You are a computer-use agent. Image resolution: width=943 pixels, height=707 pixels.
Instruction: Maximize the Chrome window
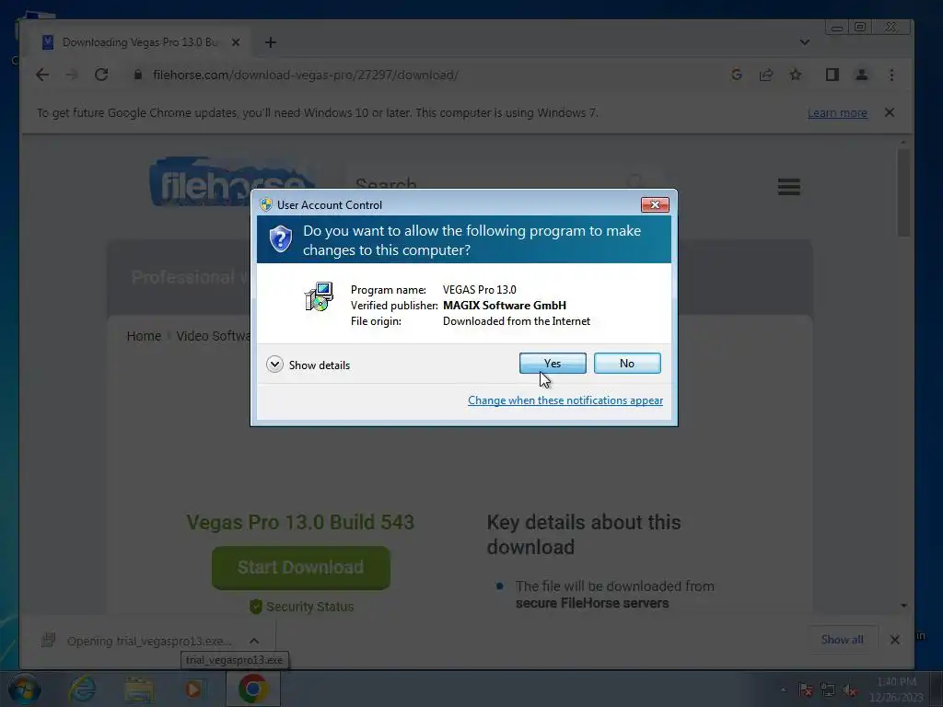click(860, 27)
